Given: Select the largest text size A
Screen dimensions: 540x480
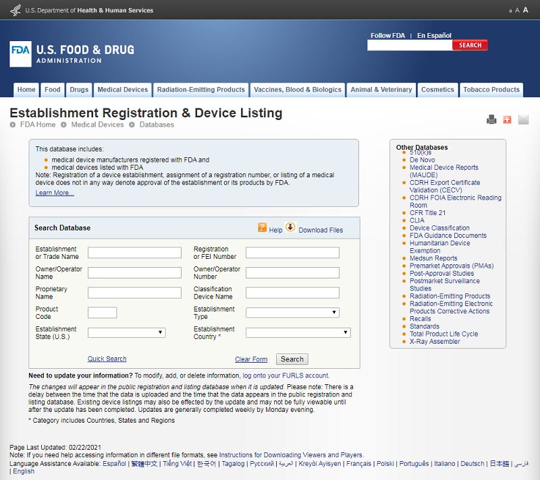Looking at the screenshot, I should 526,10.
